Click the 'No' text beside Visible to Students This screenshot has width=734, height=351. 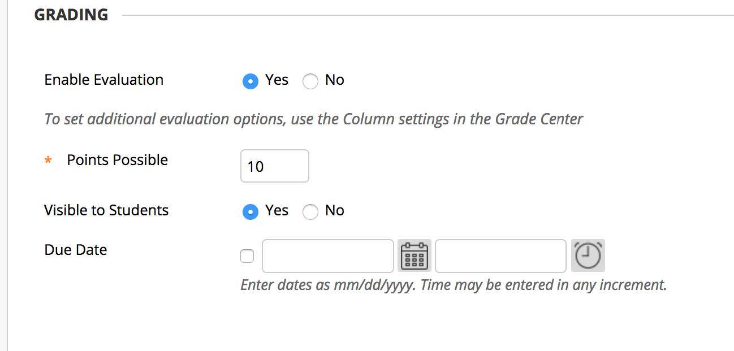[x=335, y=211]
